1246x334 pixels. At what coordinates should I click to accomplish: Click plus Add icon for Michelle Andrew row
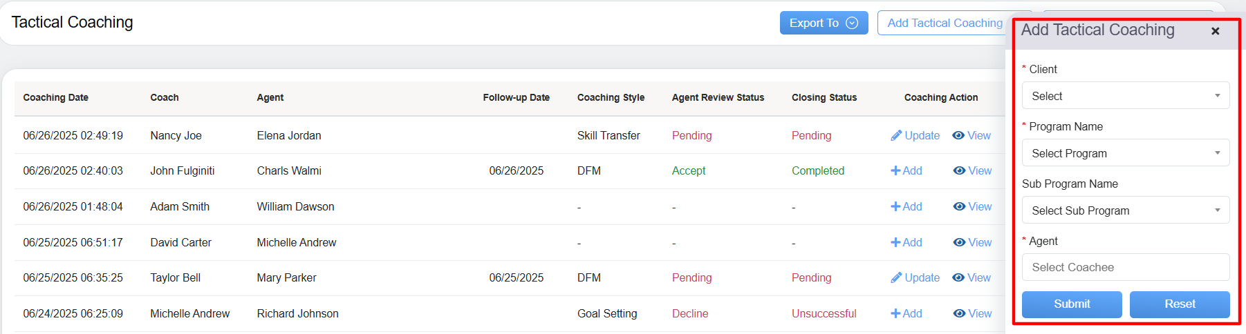tap(895, 242)
